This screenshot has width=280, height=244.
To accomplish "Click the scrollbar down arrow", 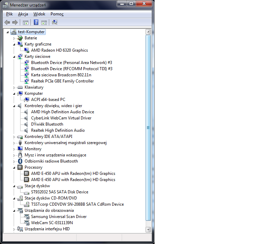I will pos(148,229).
